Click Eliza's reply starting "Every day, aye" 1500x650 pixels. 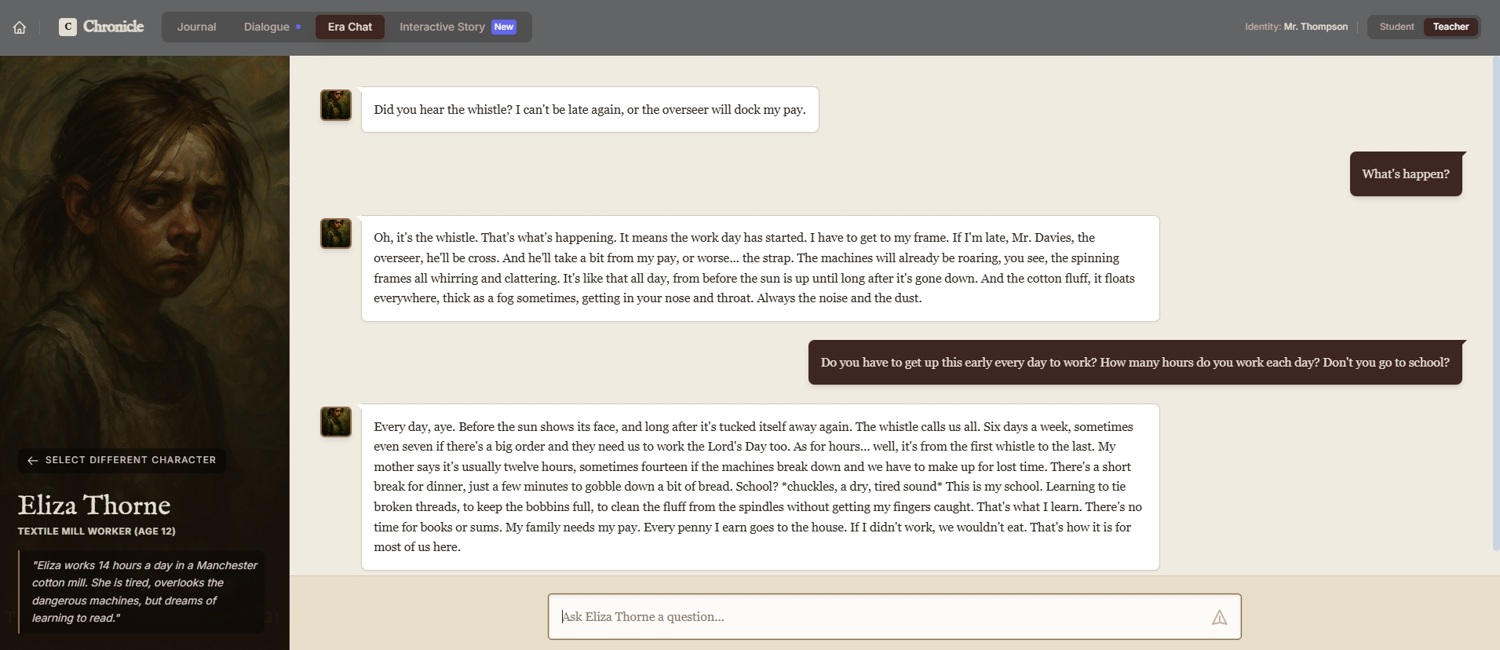click(760, 487)
